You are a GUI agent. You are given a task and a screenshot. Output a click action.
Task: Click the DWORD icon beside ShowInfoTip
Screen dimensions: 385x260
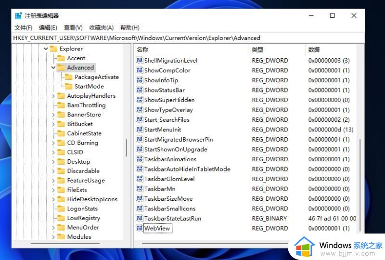click(140, 80)
